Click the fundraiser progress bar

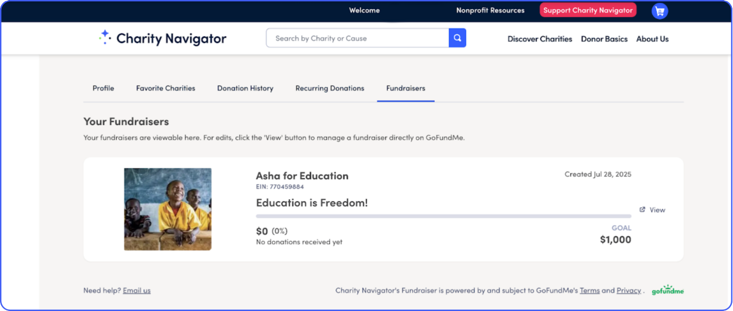pos(443,216)
